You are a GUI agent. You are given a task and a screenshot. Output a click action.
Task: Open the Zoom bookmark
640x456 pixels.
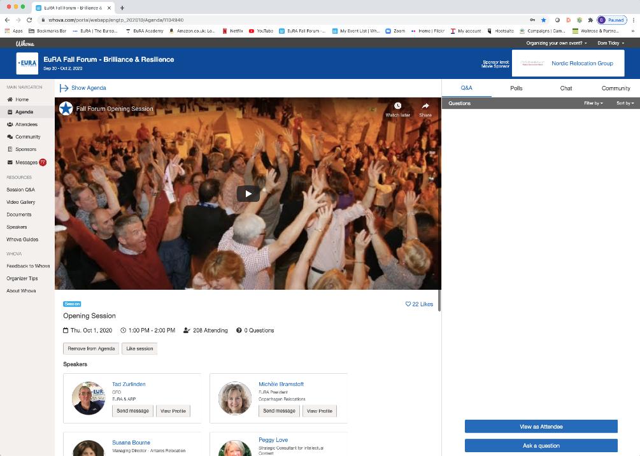click(x=395, y=31)
